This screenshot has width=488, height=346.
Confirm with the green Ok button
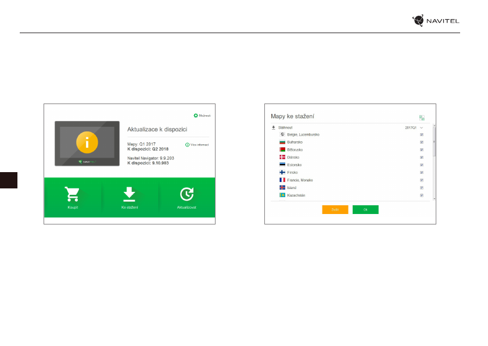pos(365,209)
